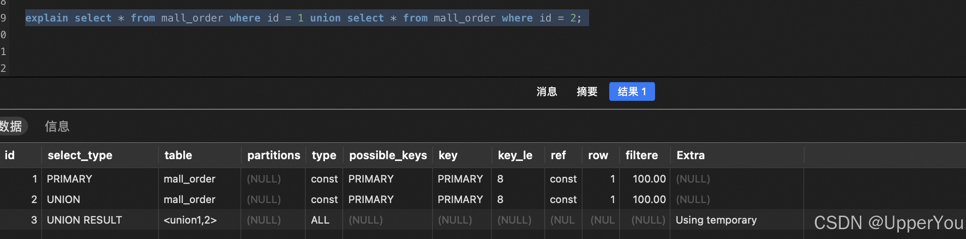The width and height of the screenshot is (966, 239).
Task: Open the 摘要 tab
Action: click(587, 91)
